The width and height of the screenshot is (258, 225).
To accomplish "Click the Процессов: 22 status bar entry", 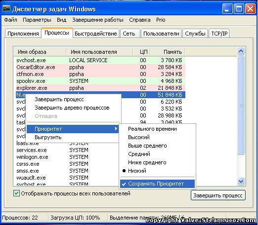I will [20, 218].
